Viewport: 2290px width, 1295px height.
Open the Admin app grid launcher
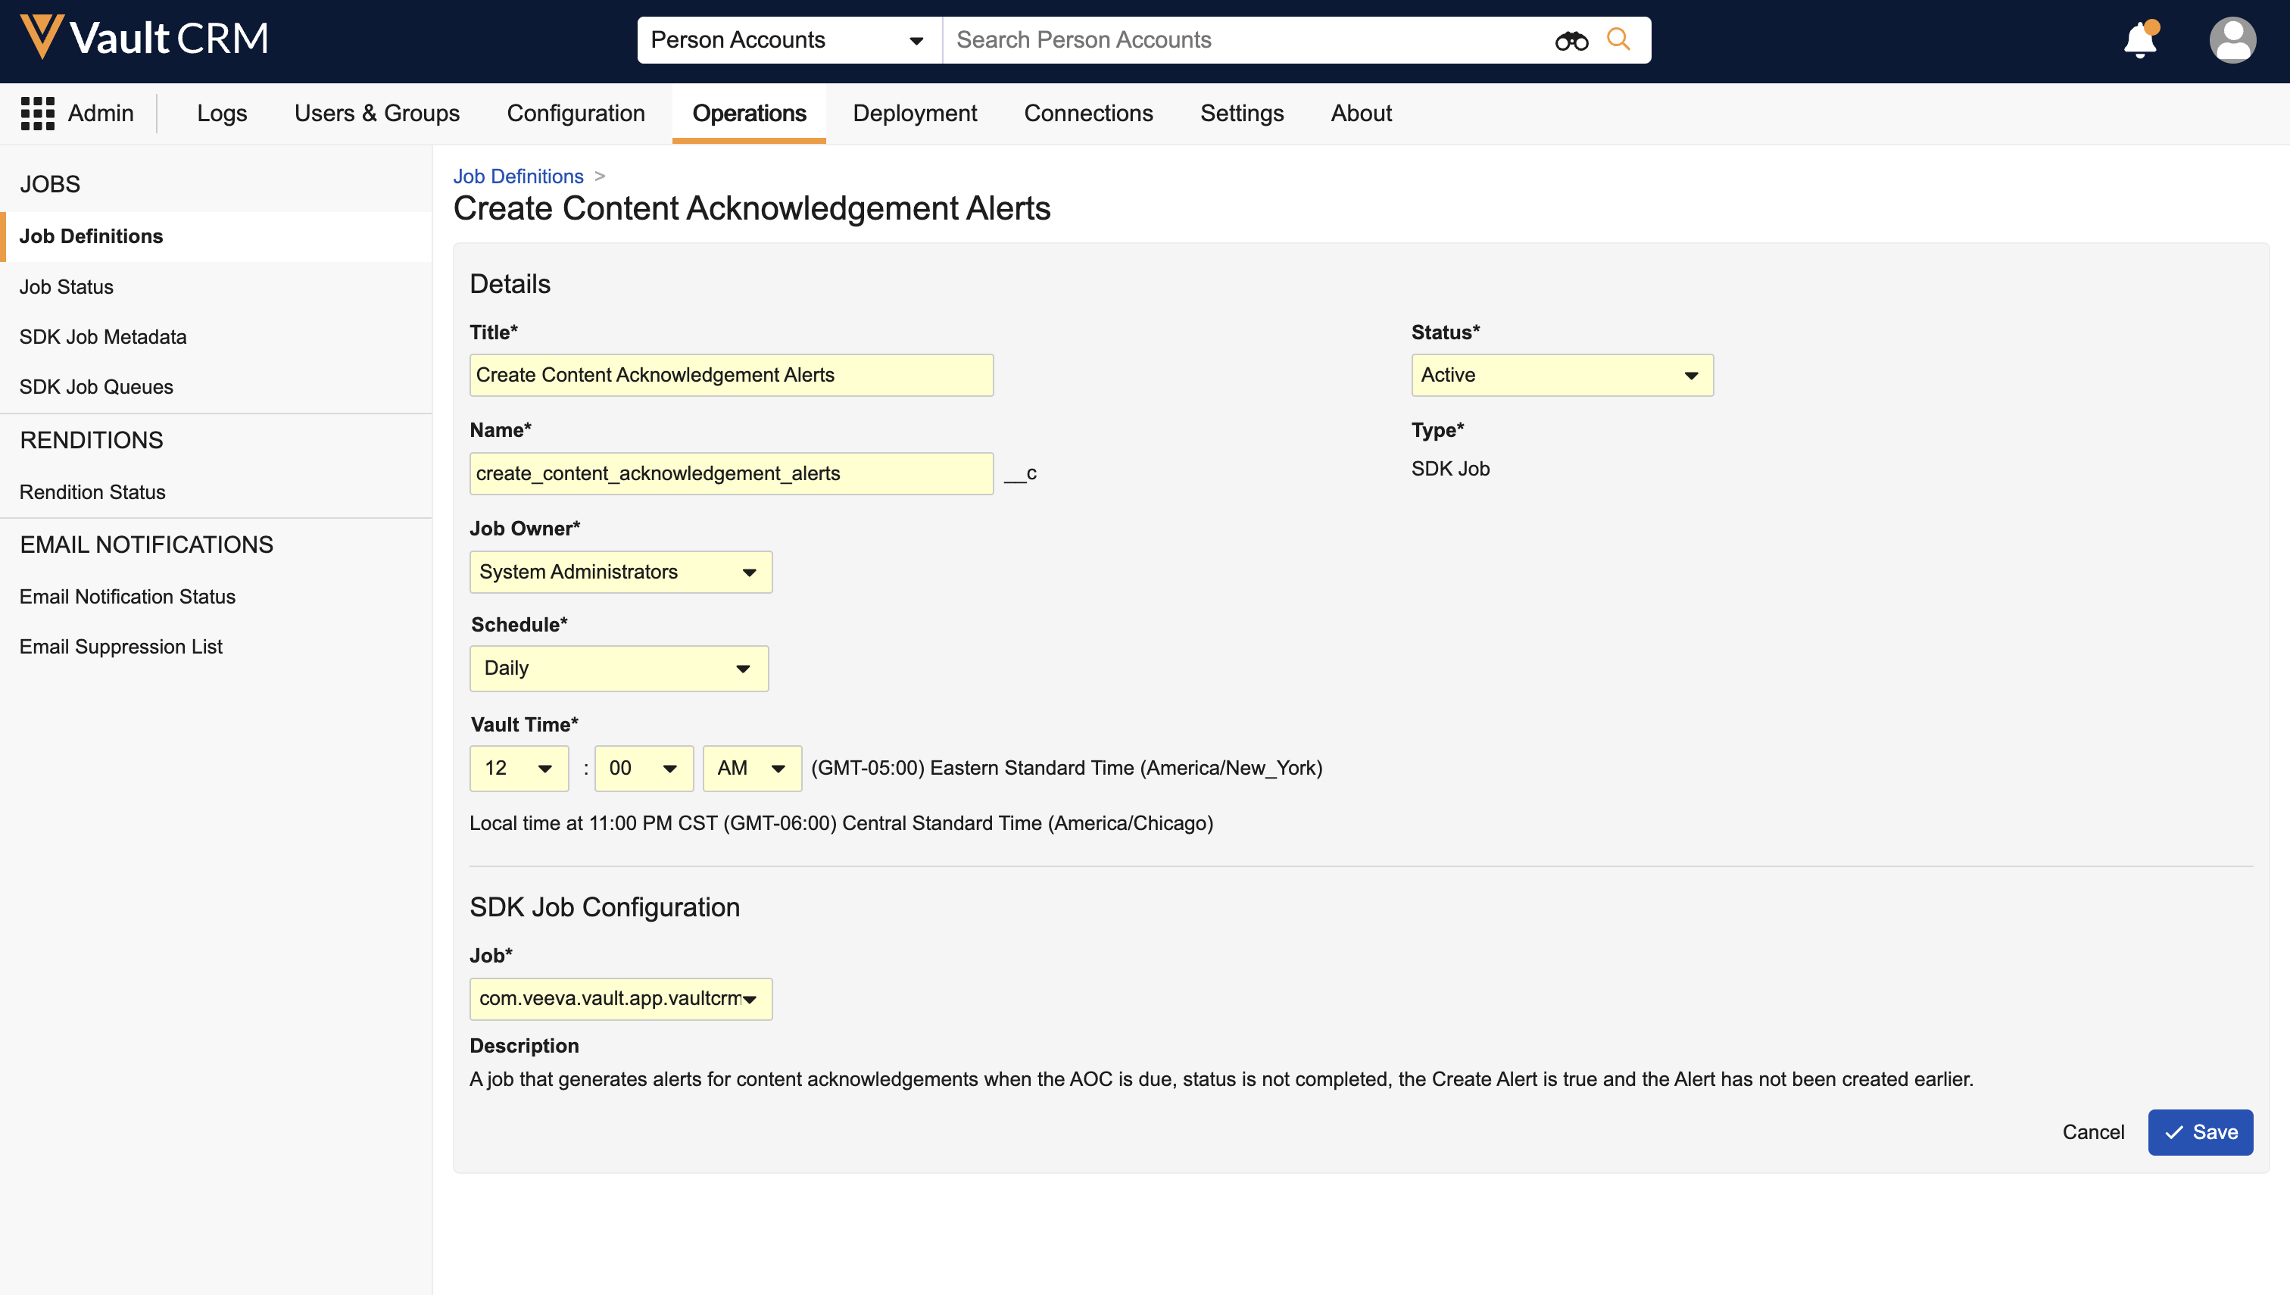coord(37,113)
